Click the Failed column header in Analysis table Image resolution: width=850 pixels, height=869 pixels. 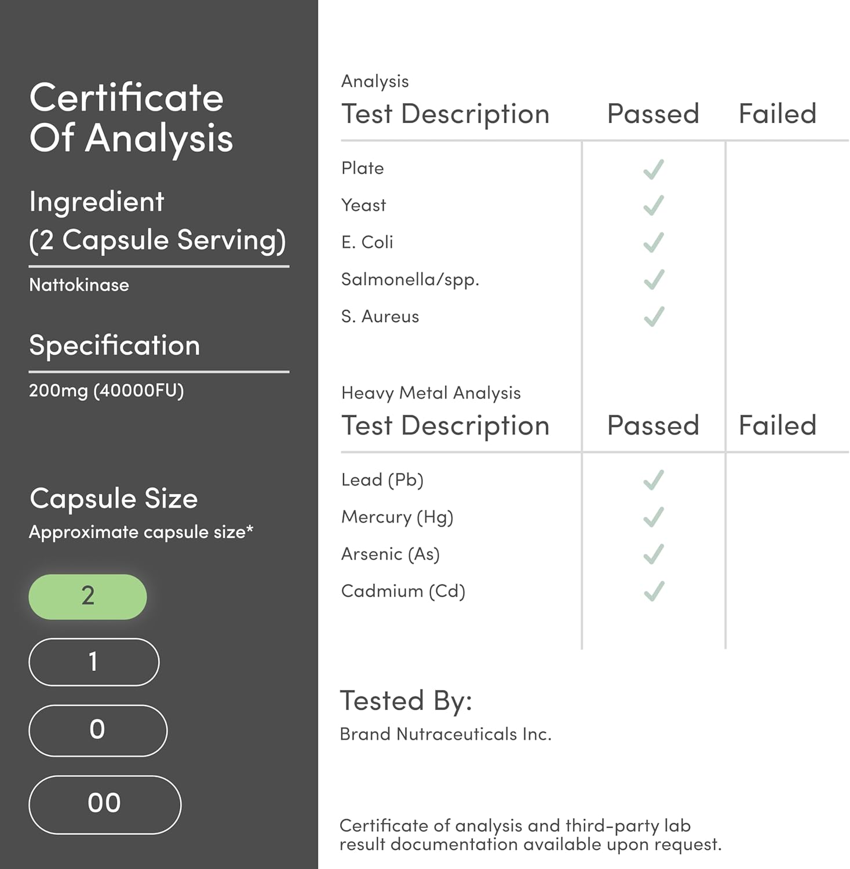[x=777, y=114]
